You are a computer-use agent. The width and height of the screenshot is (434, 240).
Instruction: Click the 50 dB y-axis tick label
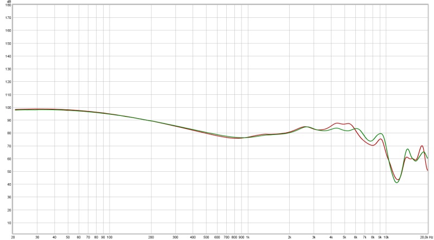[9, 172]
